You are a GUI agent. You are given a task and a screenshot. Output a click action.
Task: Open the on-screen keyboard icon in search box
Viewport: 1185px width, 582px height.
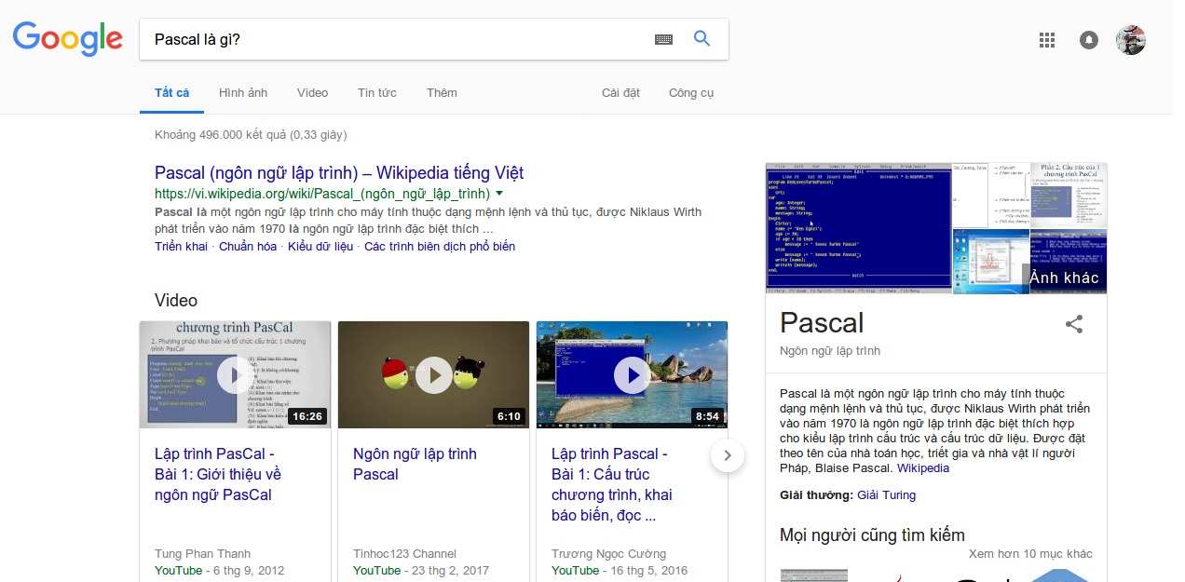[x=663, y=39]
